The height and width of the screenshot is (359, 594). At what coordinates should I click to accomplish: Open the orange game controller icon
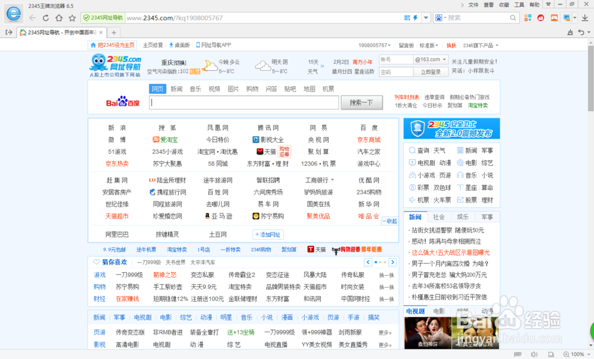click(x=554, y=18)
